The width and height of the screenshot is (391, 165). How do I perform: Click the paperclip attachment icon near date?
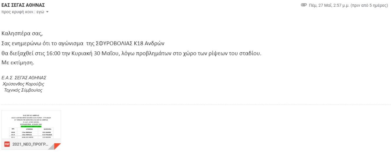point(304,5)
